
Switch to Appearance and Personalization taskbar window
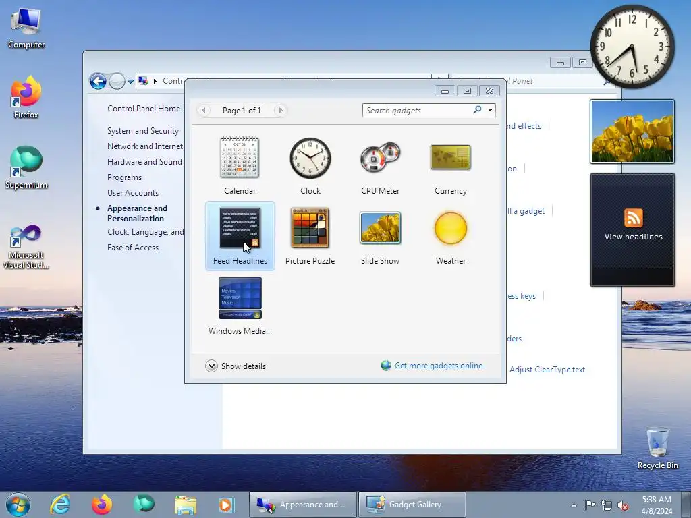[x=303, y=505]
